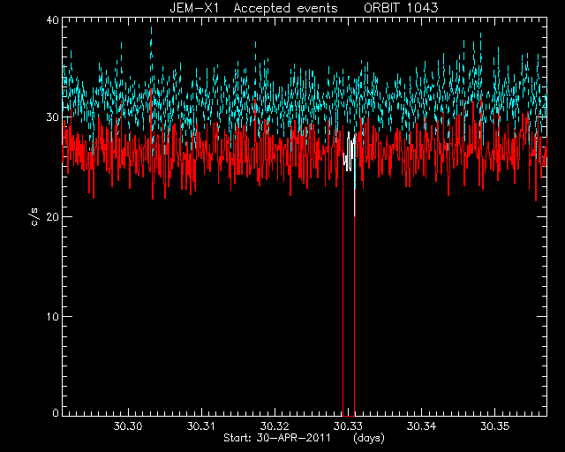Click the x-axis tick label 30.34
Image resolution: width=565 pixels, height=452 pixels.
click(421, 426)
